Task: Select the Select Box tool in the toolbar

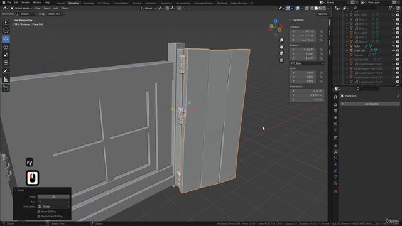Action: click(6, 23)
